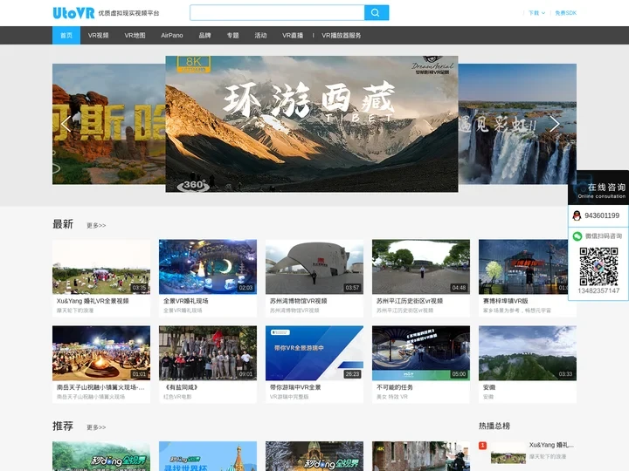The height and width of the screenshot is (471, 629).
Task: Open the VR直播 navigation item
Action: point(293,35)
